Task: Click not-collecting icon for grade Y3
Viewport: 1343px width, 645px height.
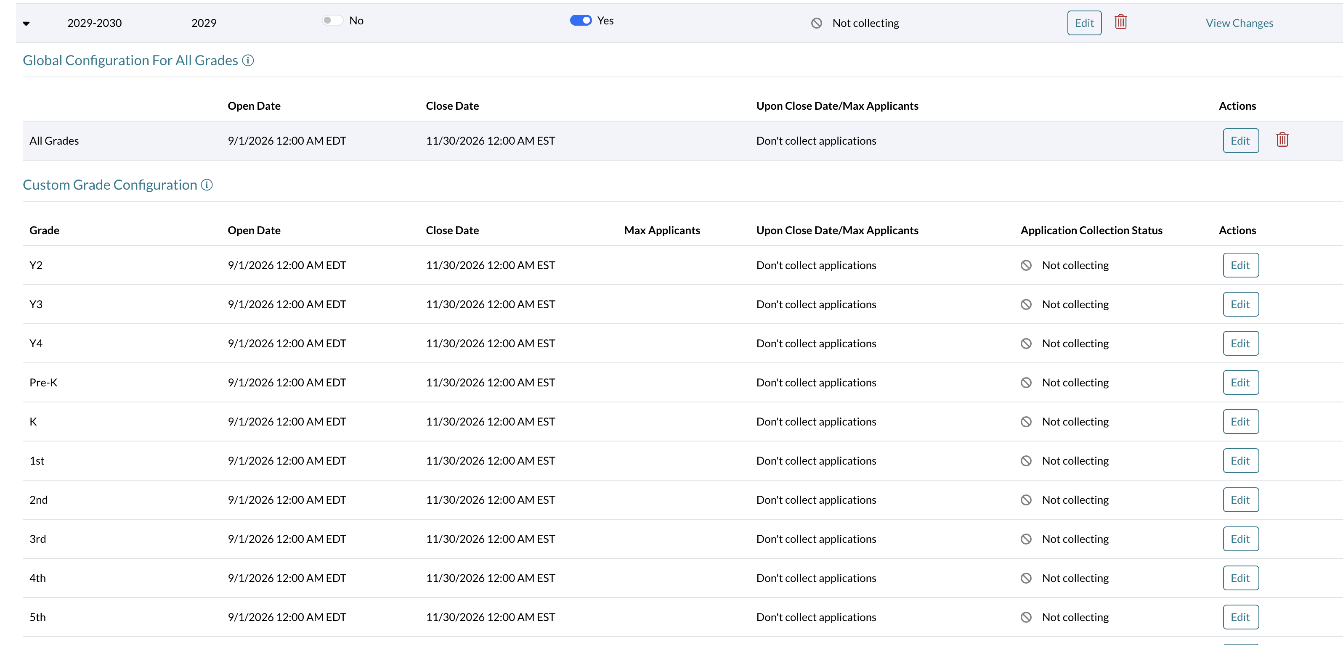Action: [1026, 304]
